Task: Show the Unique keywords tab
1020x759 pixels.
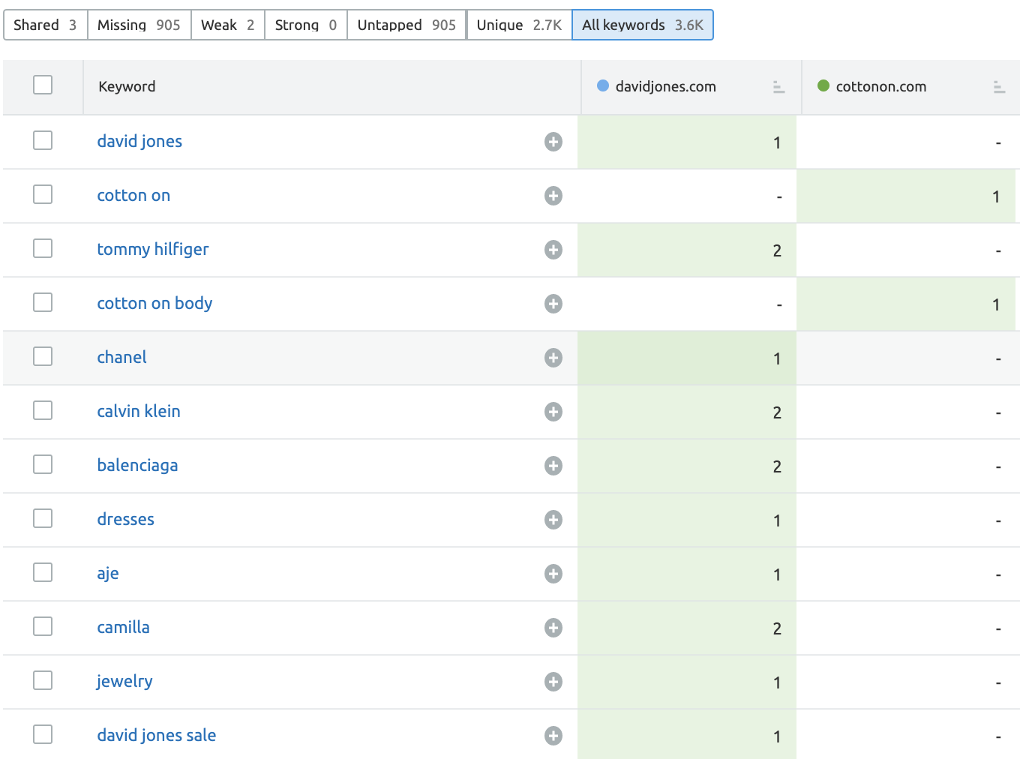Action: pos(519,25)
